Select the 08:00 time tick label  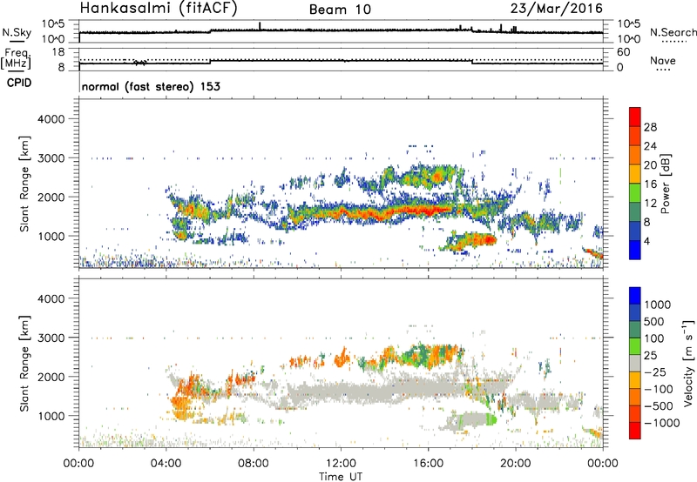(254, 464)
